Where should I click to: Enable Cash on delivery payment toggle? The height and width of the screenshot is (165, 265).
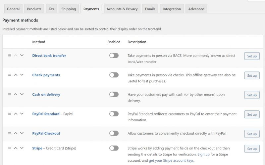click(114, 95)
